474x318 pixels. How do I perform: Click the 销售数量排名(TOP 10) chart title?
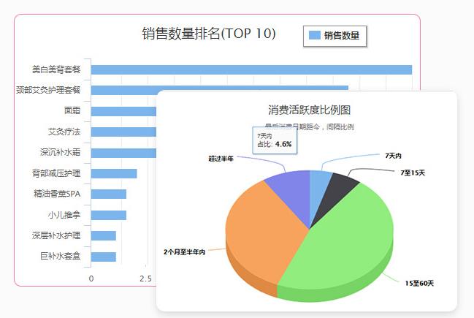point(209,34)
